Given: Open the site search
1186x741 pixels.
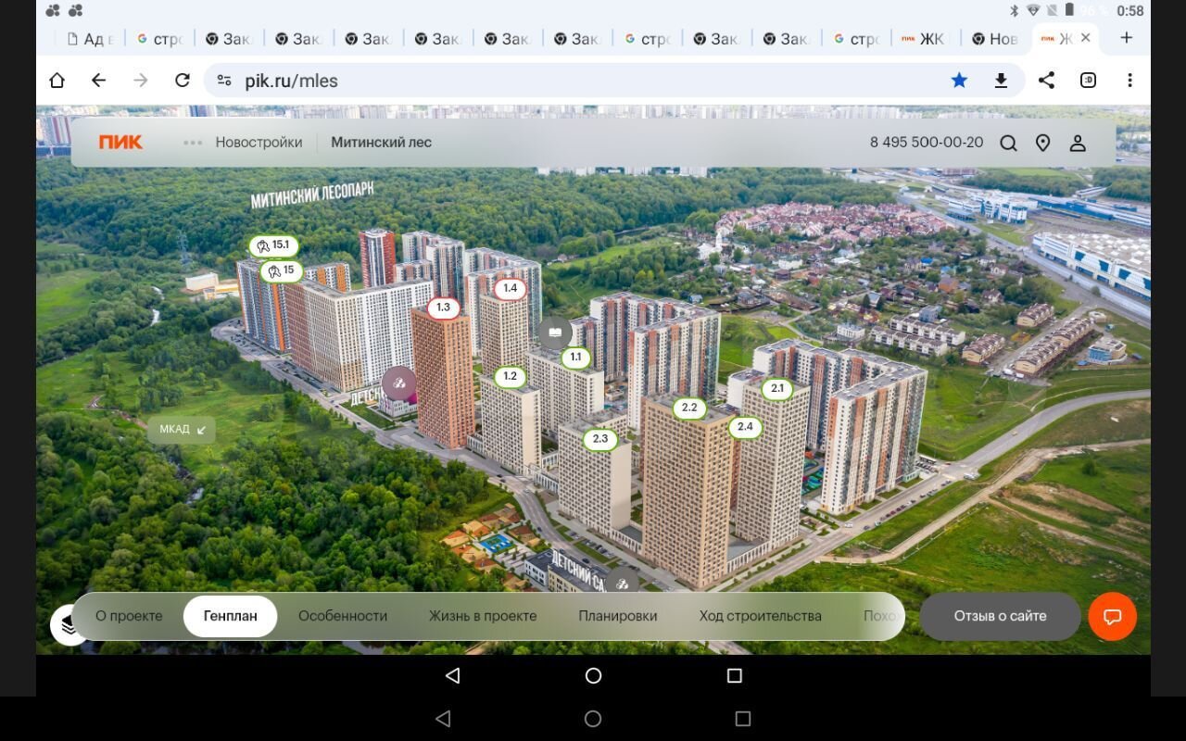Looking at the screenshot, I should point(1008,144).
